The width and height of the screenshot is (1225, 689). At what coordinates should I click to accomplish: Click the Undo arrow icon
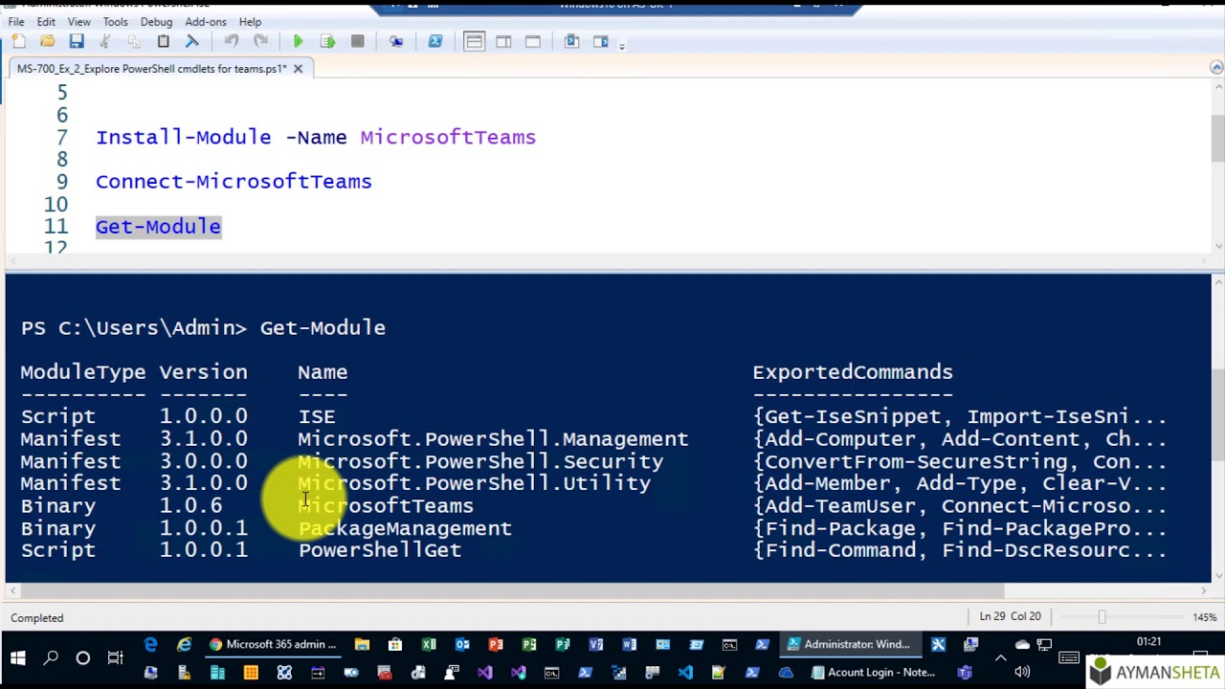[x=232, y=41]
